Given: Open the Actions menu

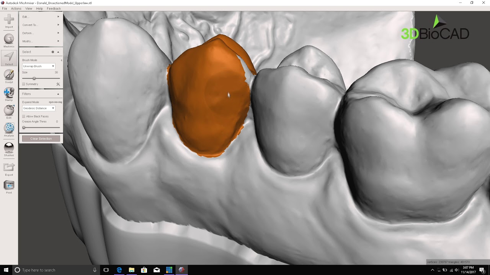Looking at the screenshot, I should (16, 8).
